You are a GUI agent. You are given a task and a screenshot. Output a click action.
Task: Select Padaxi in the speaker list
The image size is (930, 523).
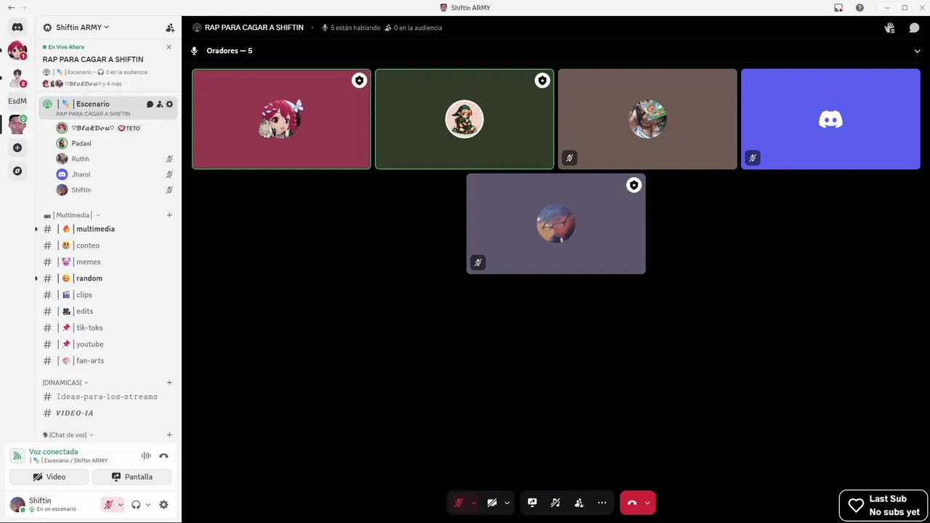pyautogui.click(x=115, y=144)
